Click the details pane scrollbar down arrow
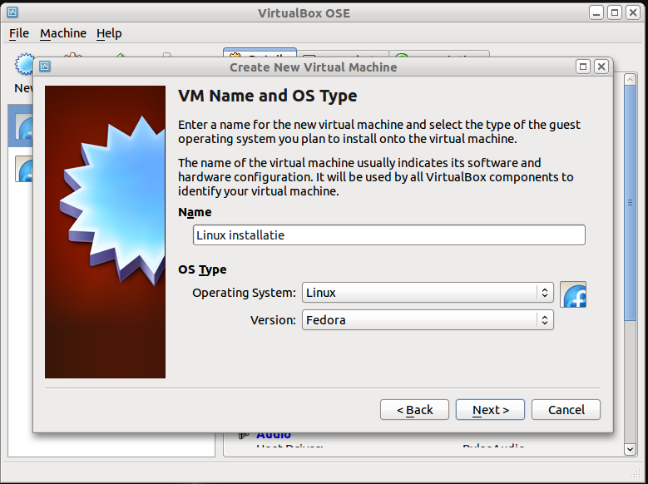The width and height of the screenshot is (648, 484). (630, 449)
